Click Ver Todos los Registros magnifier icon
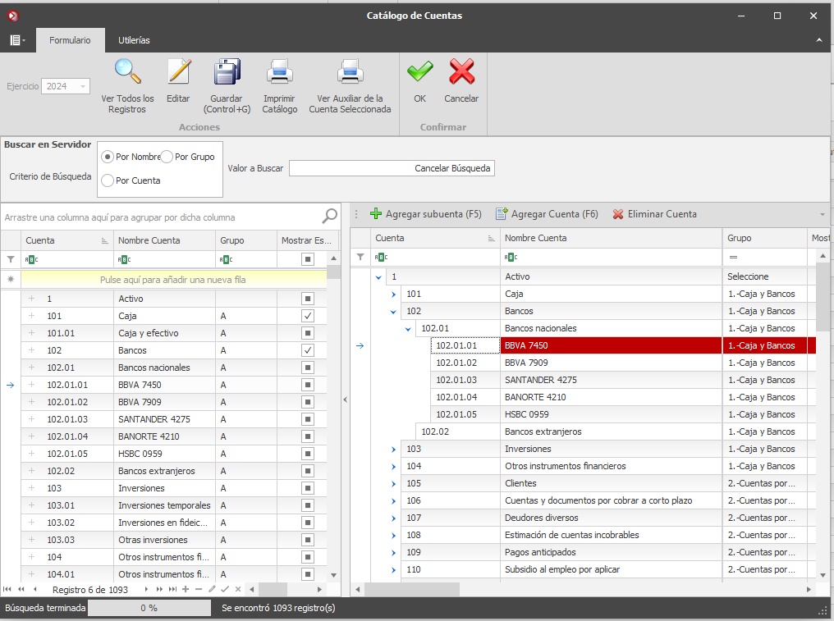 [128, 71]
